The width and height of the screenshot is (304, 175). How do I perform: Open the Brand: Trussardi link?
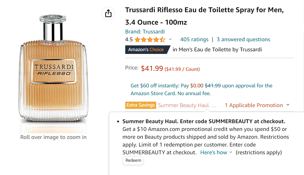pos(145,32)
